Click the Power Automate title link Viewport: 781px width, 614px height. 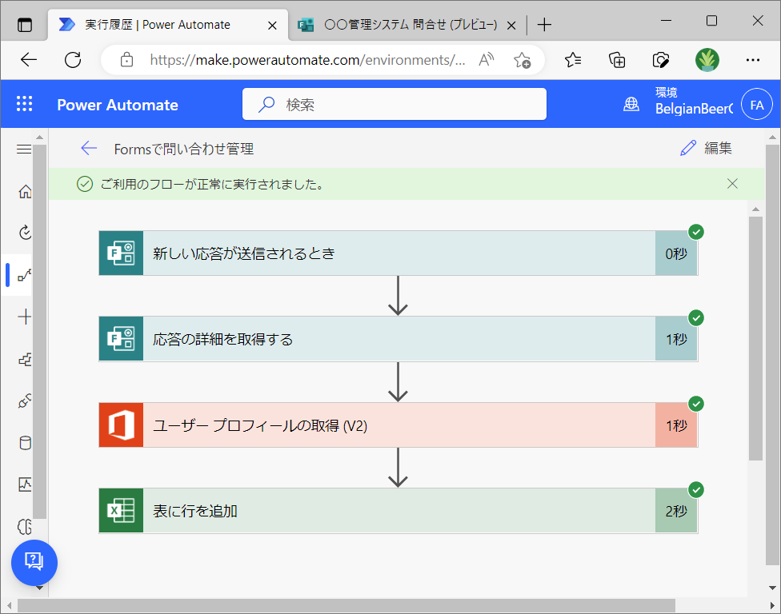click(x=118, y=105)
